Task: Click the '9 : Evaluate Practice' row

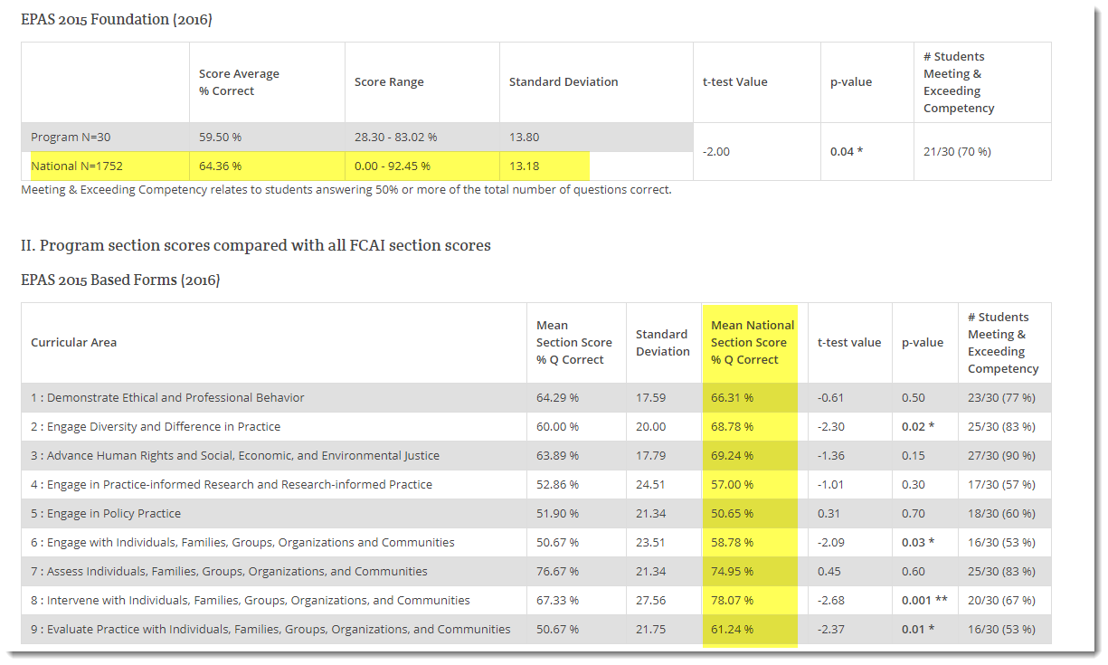Action: click(536, 629)
